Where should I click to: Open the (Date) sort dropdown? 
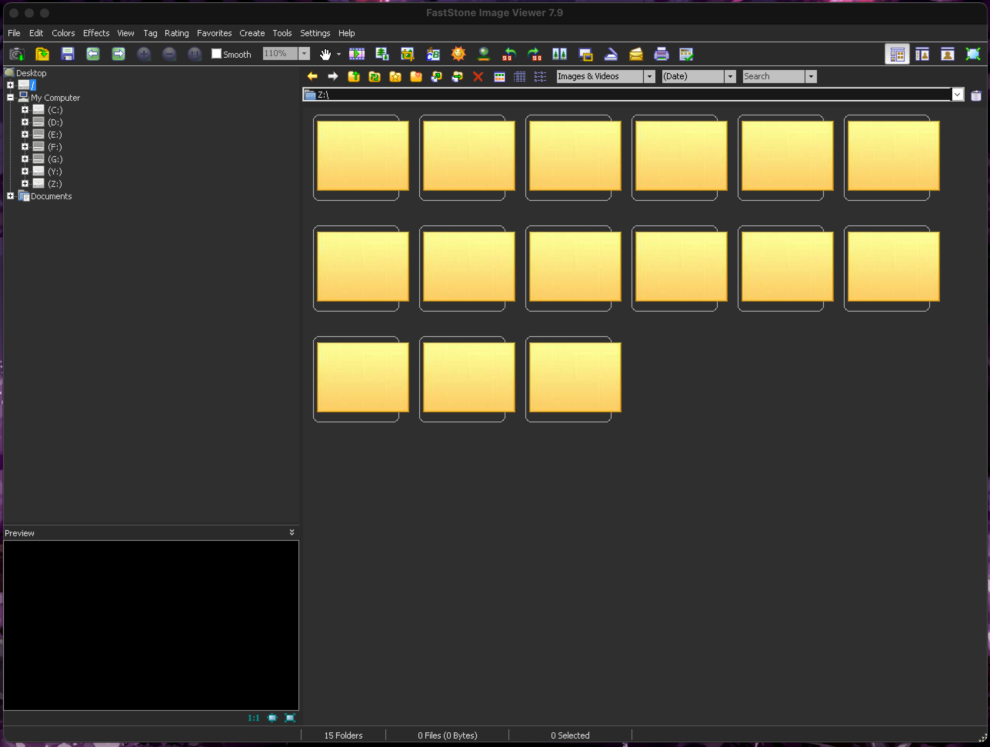(730, 77)
